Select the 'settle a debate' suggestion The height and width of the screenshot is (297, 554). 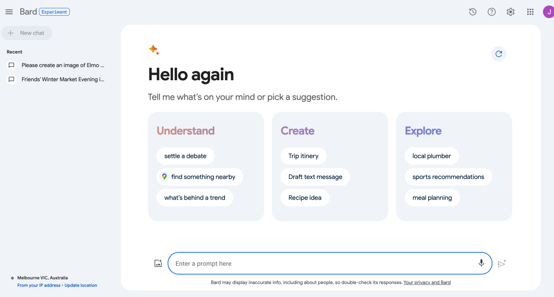[x=185, y=156]
